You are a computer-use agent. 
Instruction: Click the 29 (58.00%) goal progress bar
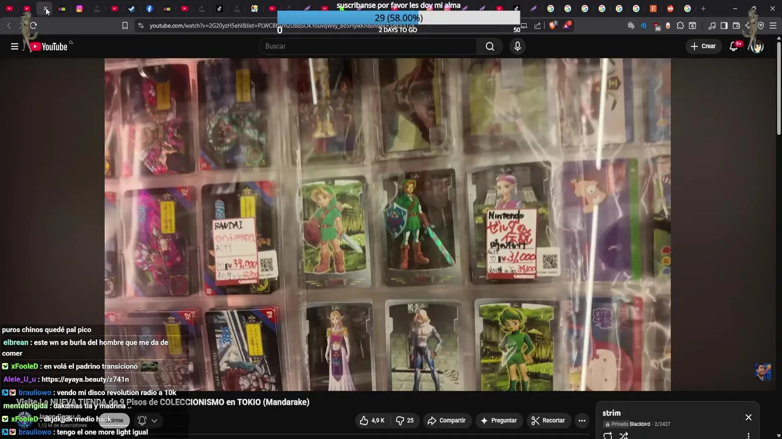[398, 18]
